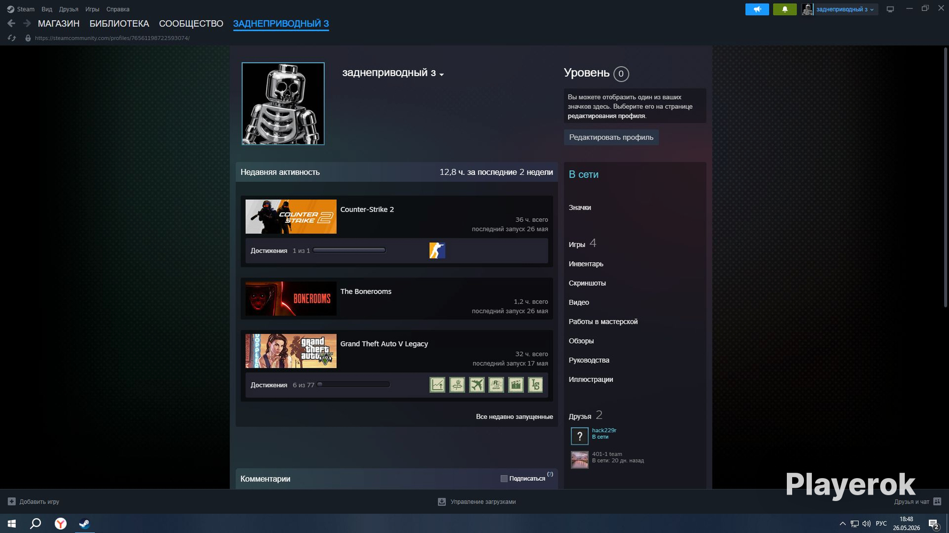Open the Steam menu
Screen dimensions: 949x533
pyautogui.click(x=26, y=9)
